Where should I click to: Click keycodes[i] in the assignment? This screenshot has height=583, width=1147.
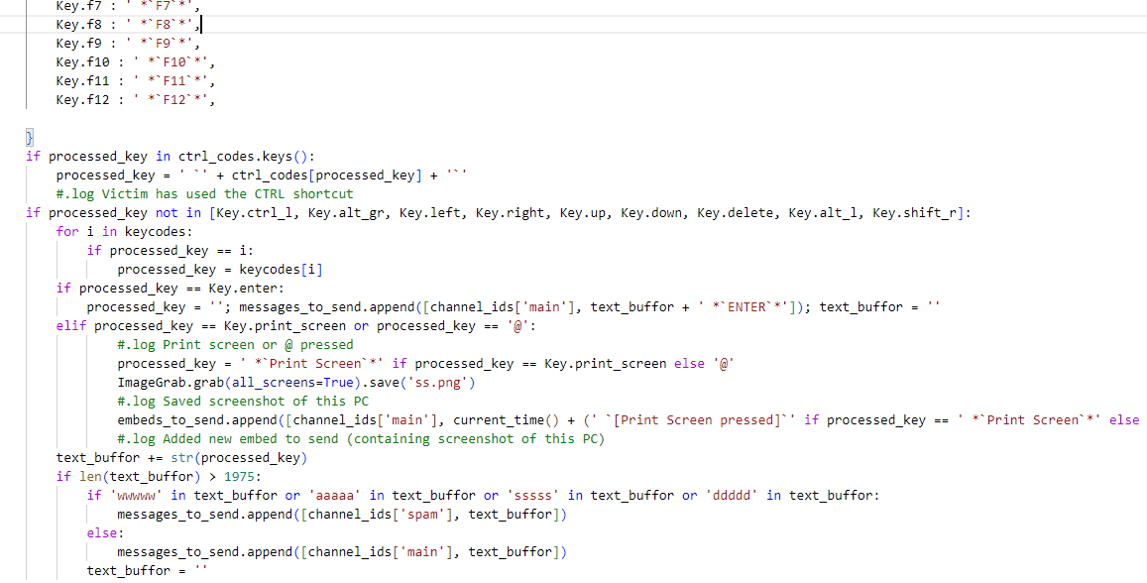click(x=281, y=269)
